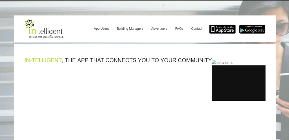Click the in-telligent logo
The width and height of the screenshot is (289, 140).
pos(44,29)
